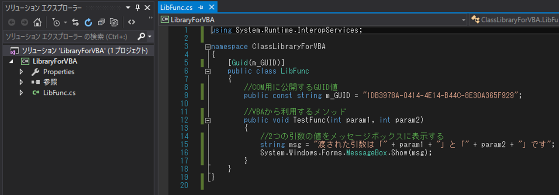Expand the 参照 references node
559x195 pixels.
pos(21,82)
